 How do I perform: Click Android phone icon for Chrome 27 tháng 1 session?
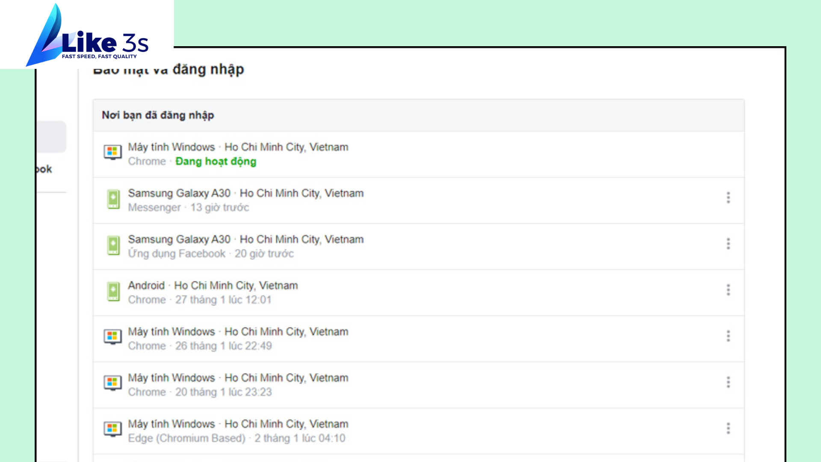(x=113, y=292)
